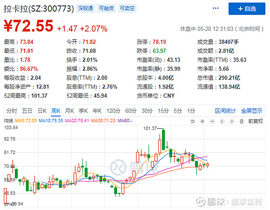
Task: Click the 成交额 value 2.81亿
Action: click(x=226, y=51)
